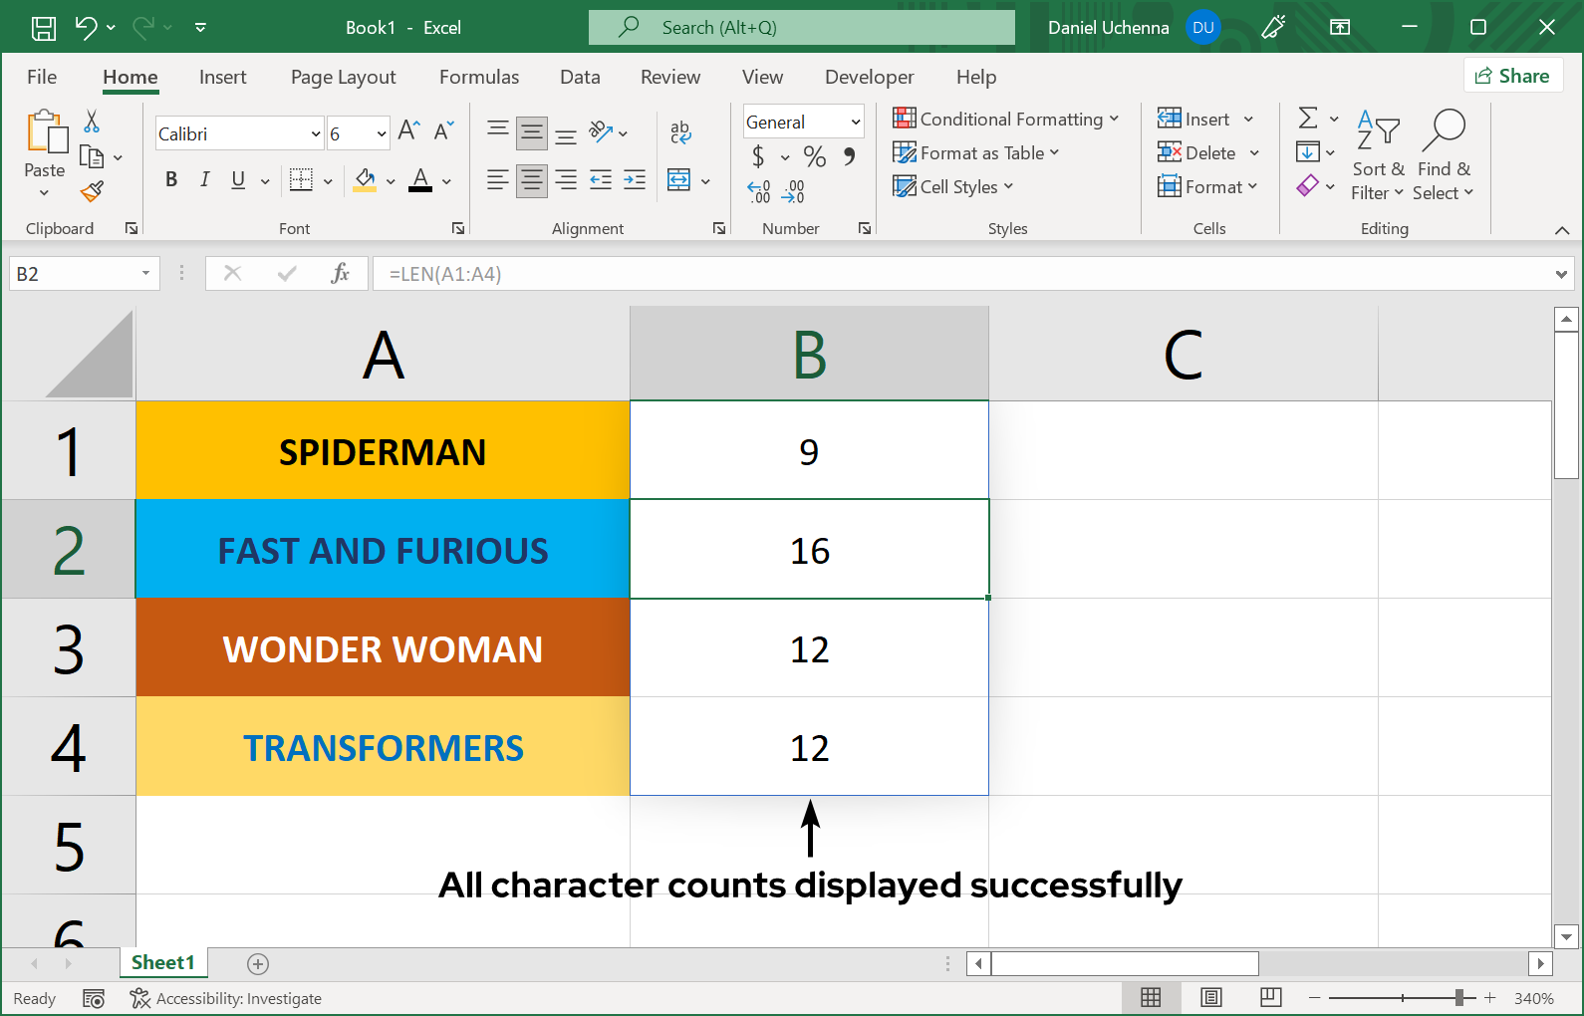
Task: Open the Calibri font name dropdown
Action: point(316,133)
